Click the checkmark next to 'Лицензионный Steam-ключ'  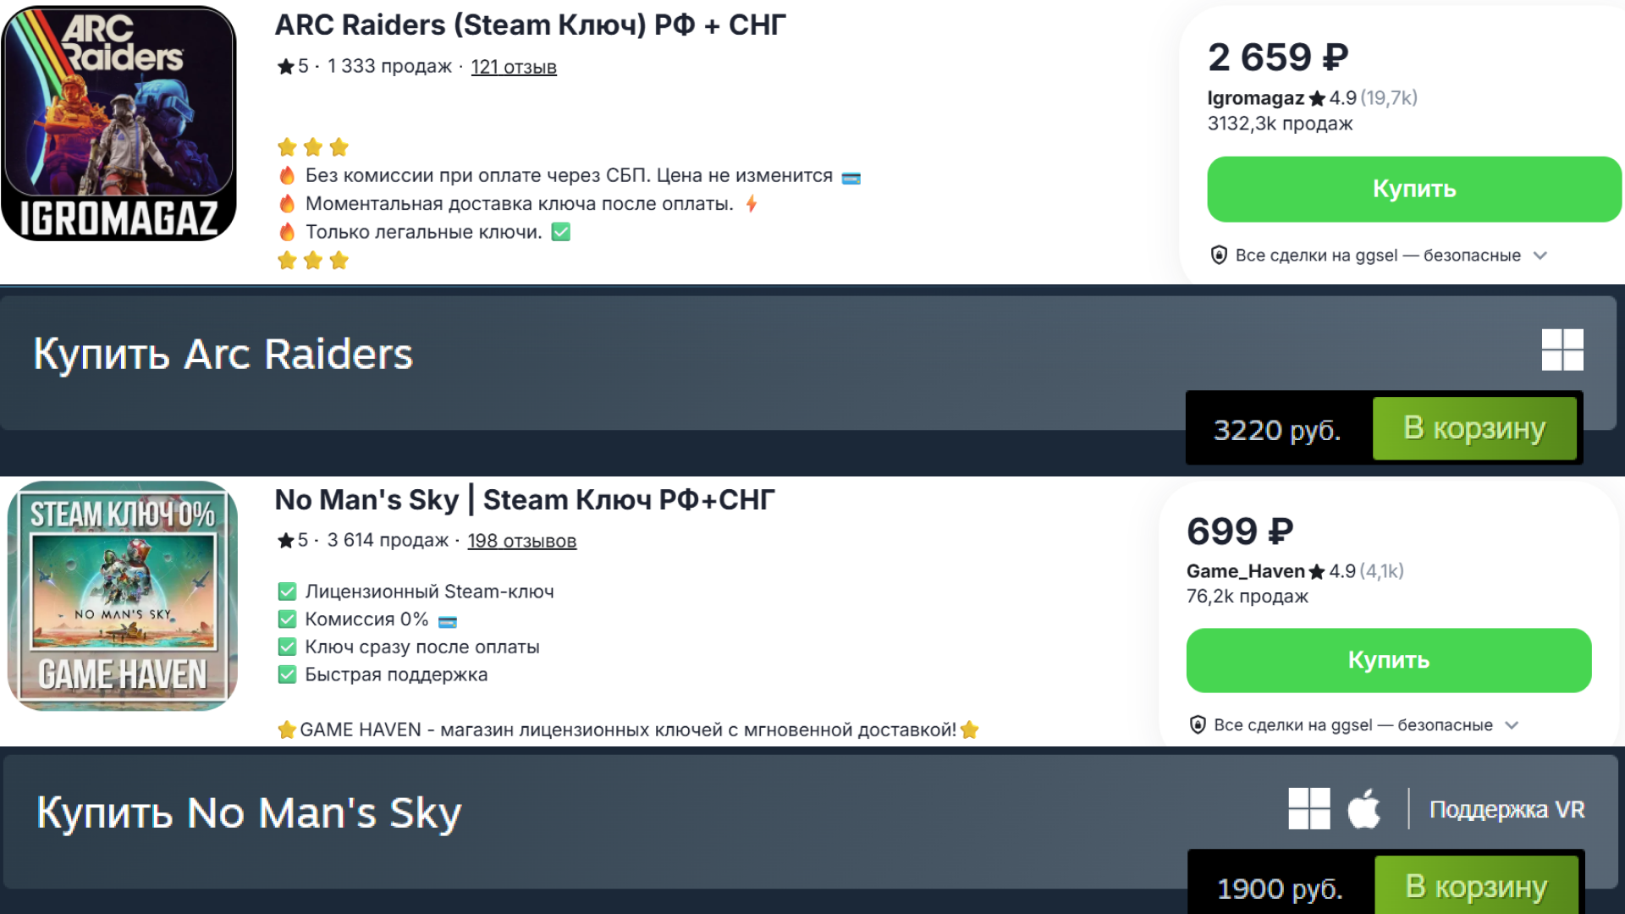tap(287, 592)
